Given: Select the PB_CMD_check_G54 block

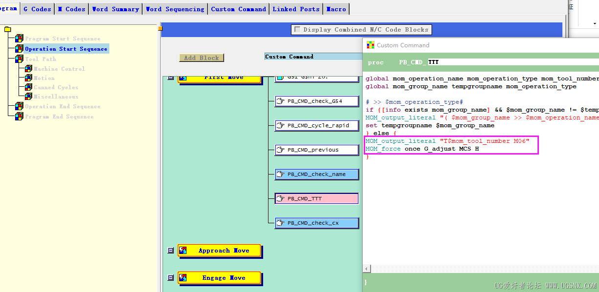Looking at the screenshot, I should [317, 101].
